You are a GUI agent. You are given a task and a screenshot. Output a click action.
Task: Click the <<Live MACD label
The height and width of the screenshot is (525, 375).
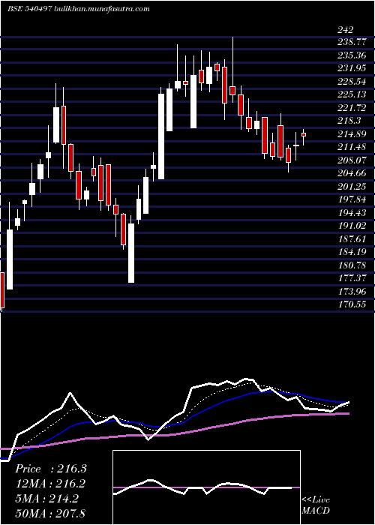pos(316,505)
